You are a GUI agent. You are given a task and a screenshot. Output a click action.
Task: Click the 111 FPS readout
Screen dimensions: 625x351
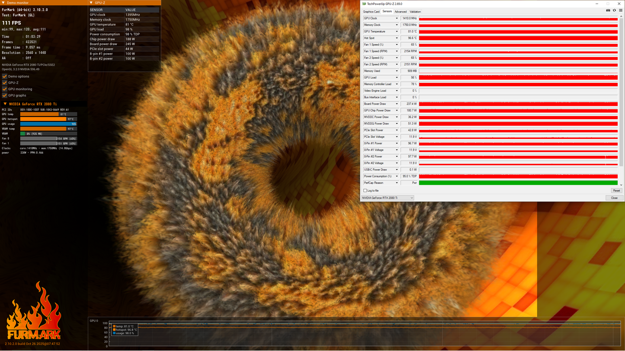(x=12, y=23)
